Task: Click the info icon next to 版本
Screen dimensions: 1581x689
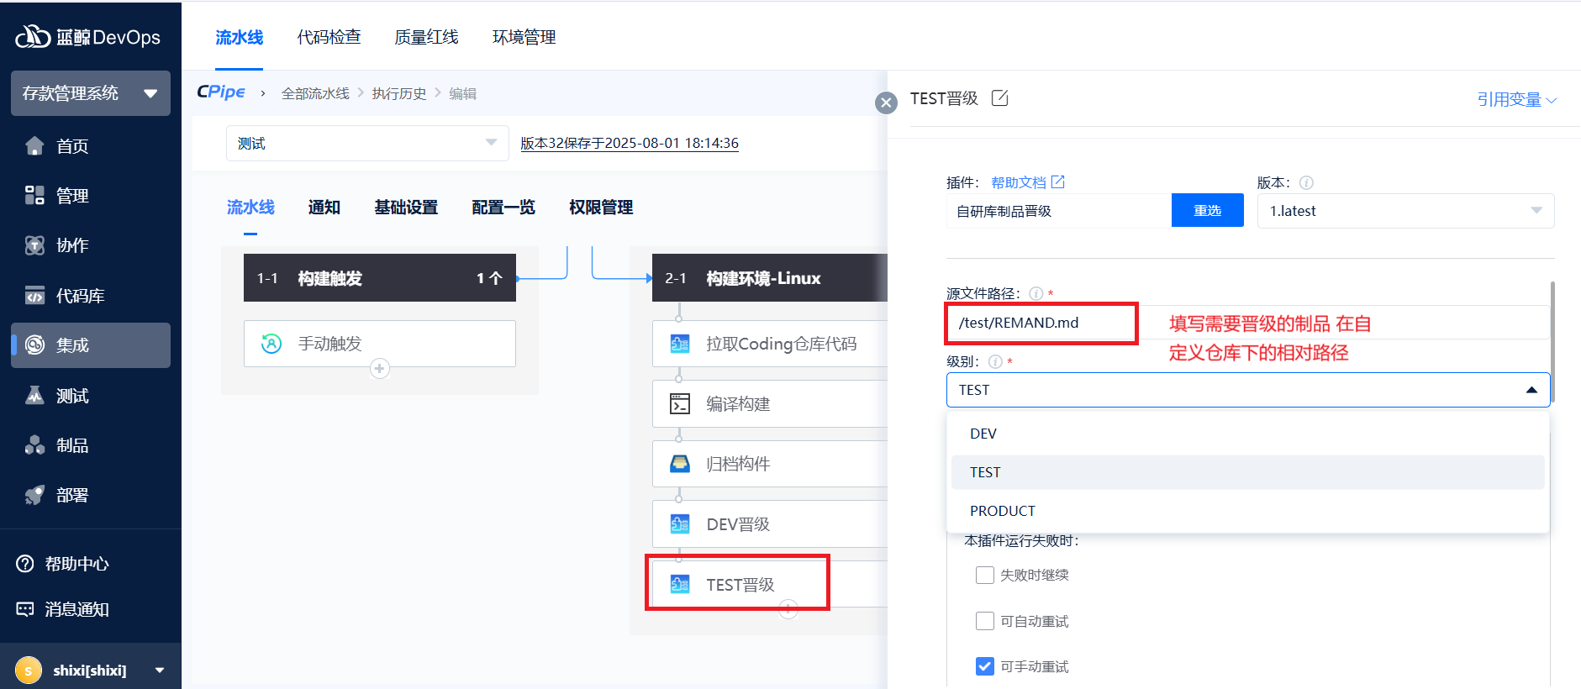Action: point(1306,182)
